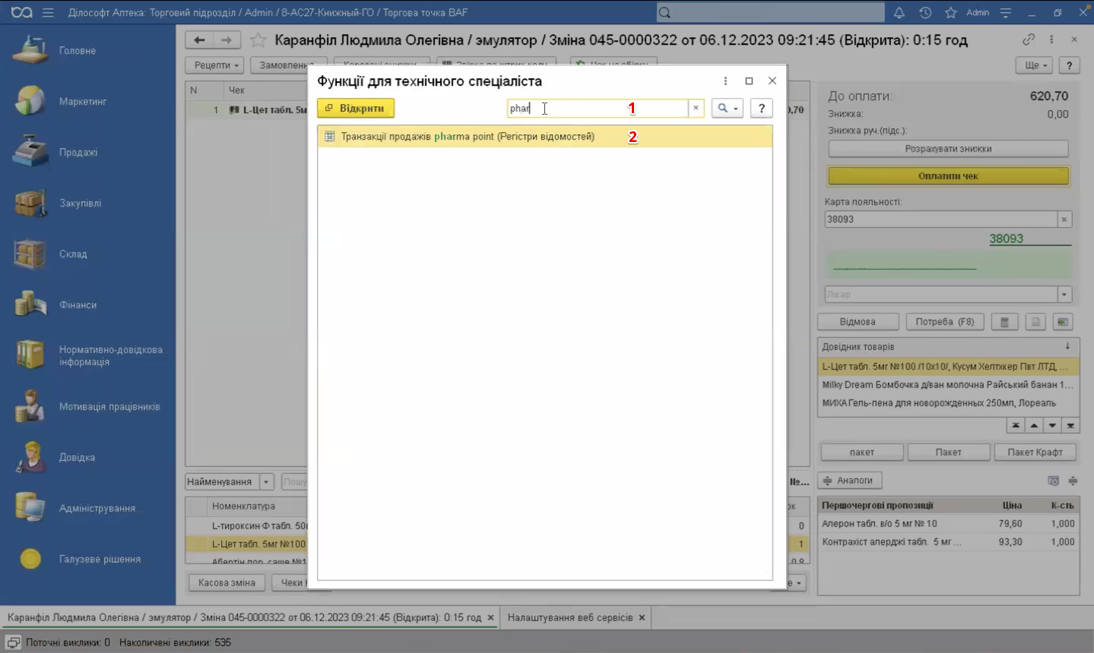Open the Ще dropdown menu
The height and width of the screenshot is (653, 1094).
(1035, 65)
